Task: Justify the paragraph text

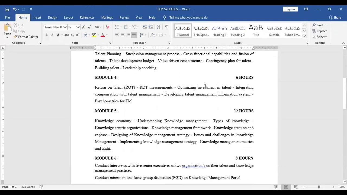Action: pos(134,35)
